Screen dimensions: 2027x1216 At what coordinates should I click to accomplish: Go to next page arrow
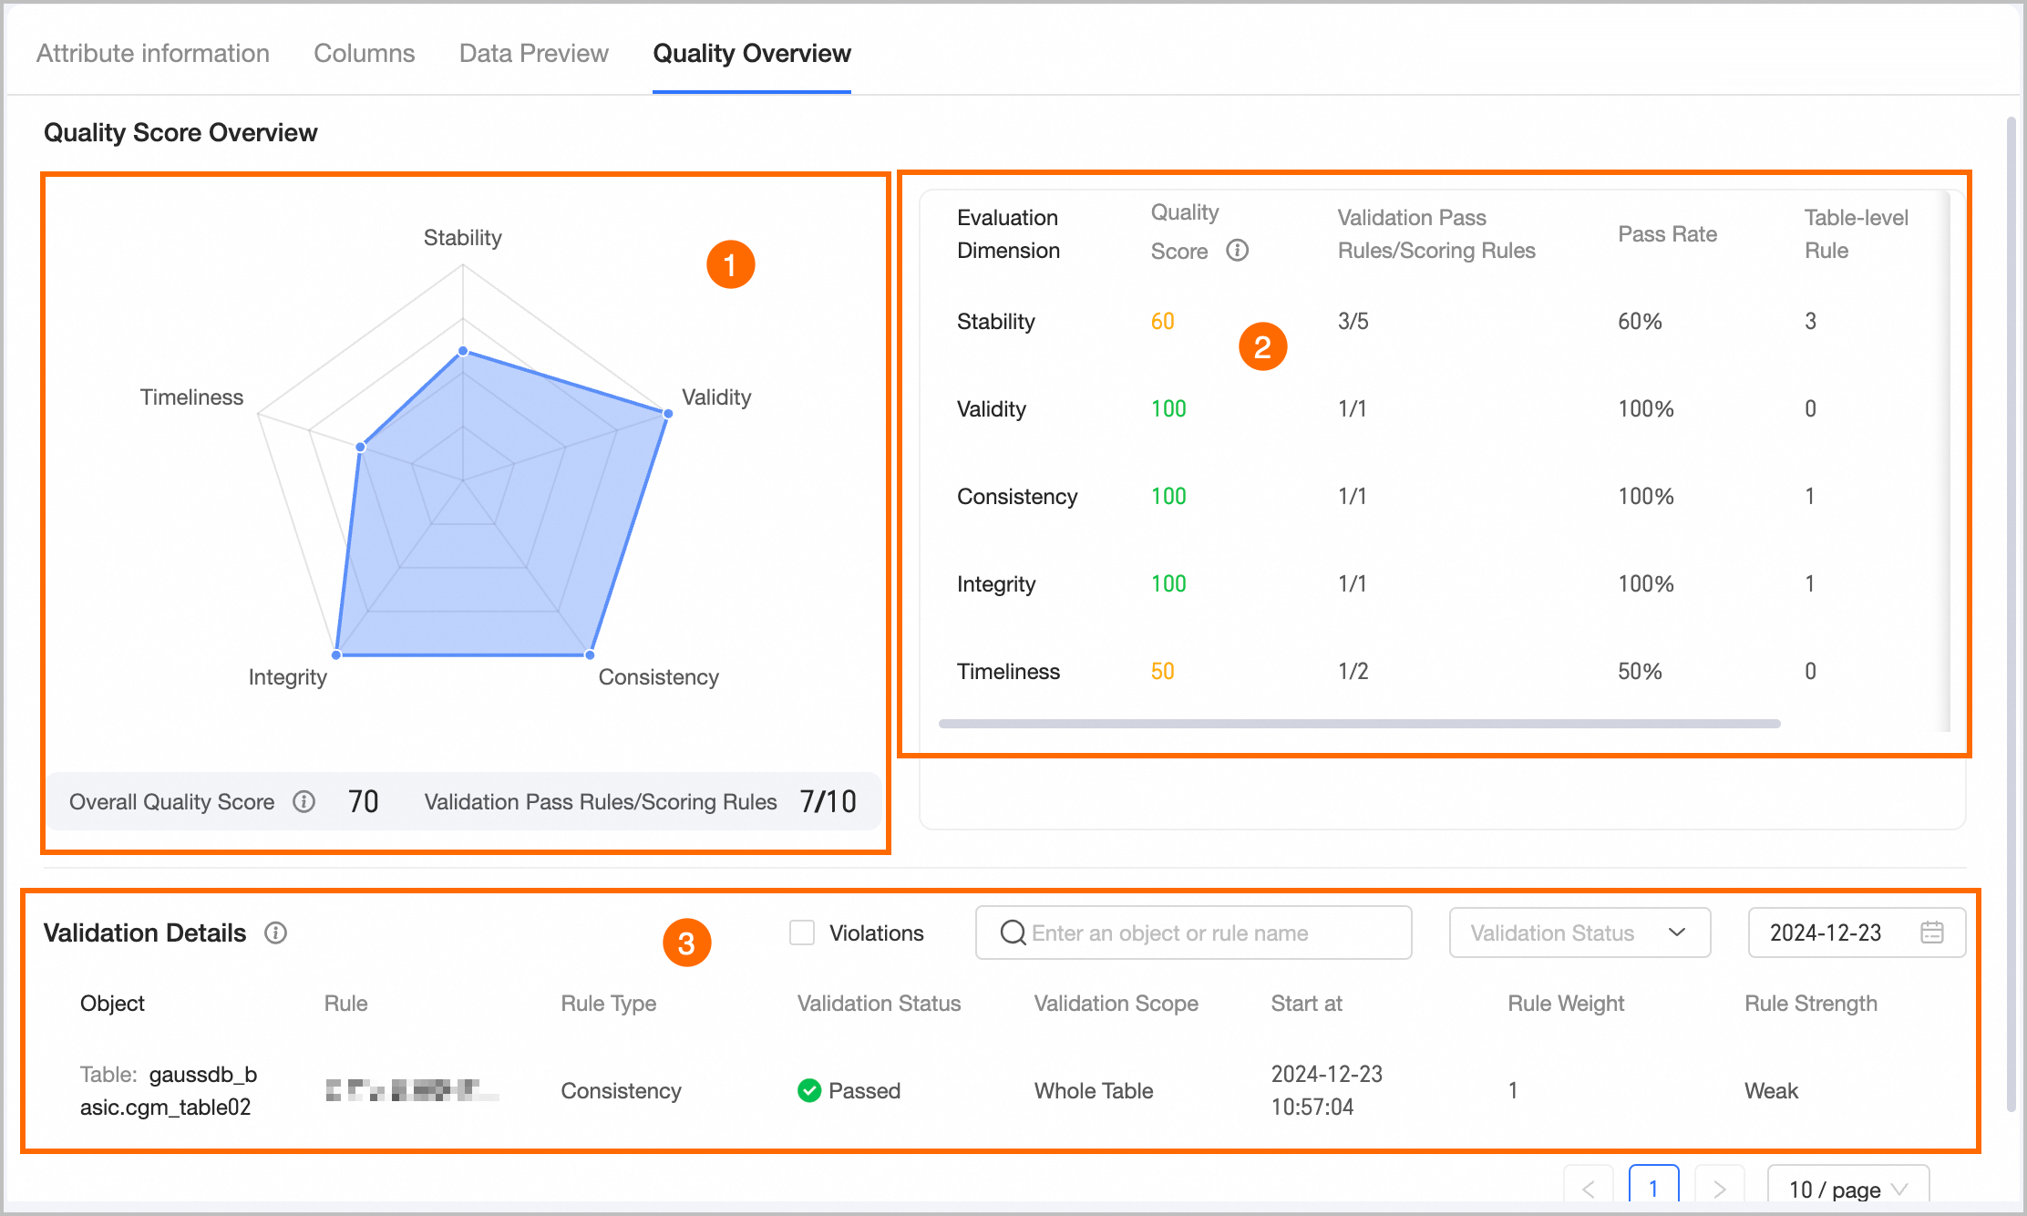point(1719,1189)
